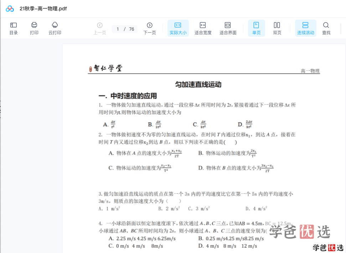Click header text 高一物理

310,71
